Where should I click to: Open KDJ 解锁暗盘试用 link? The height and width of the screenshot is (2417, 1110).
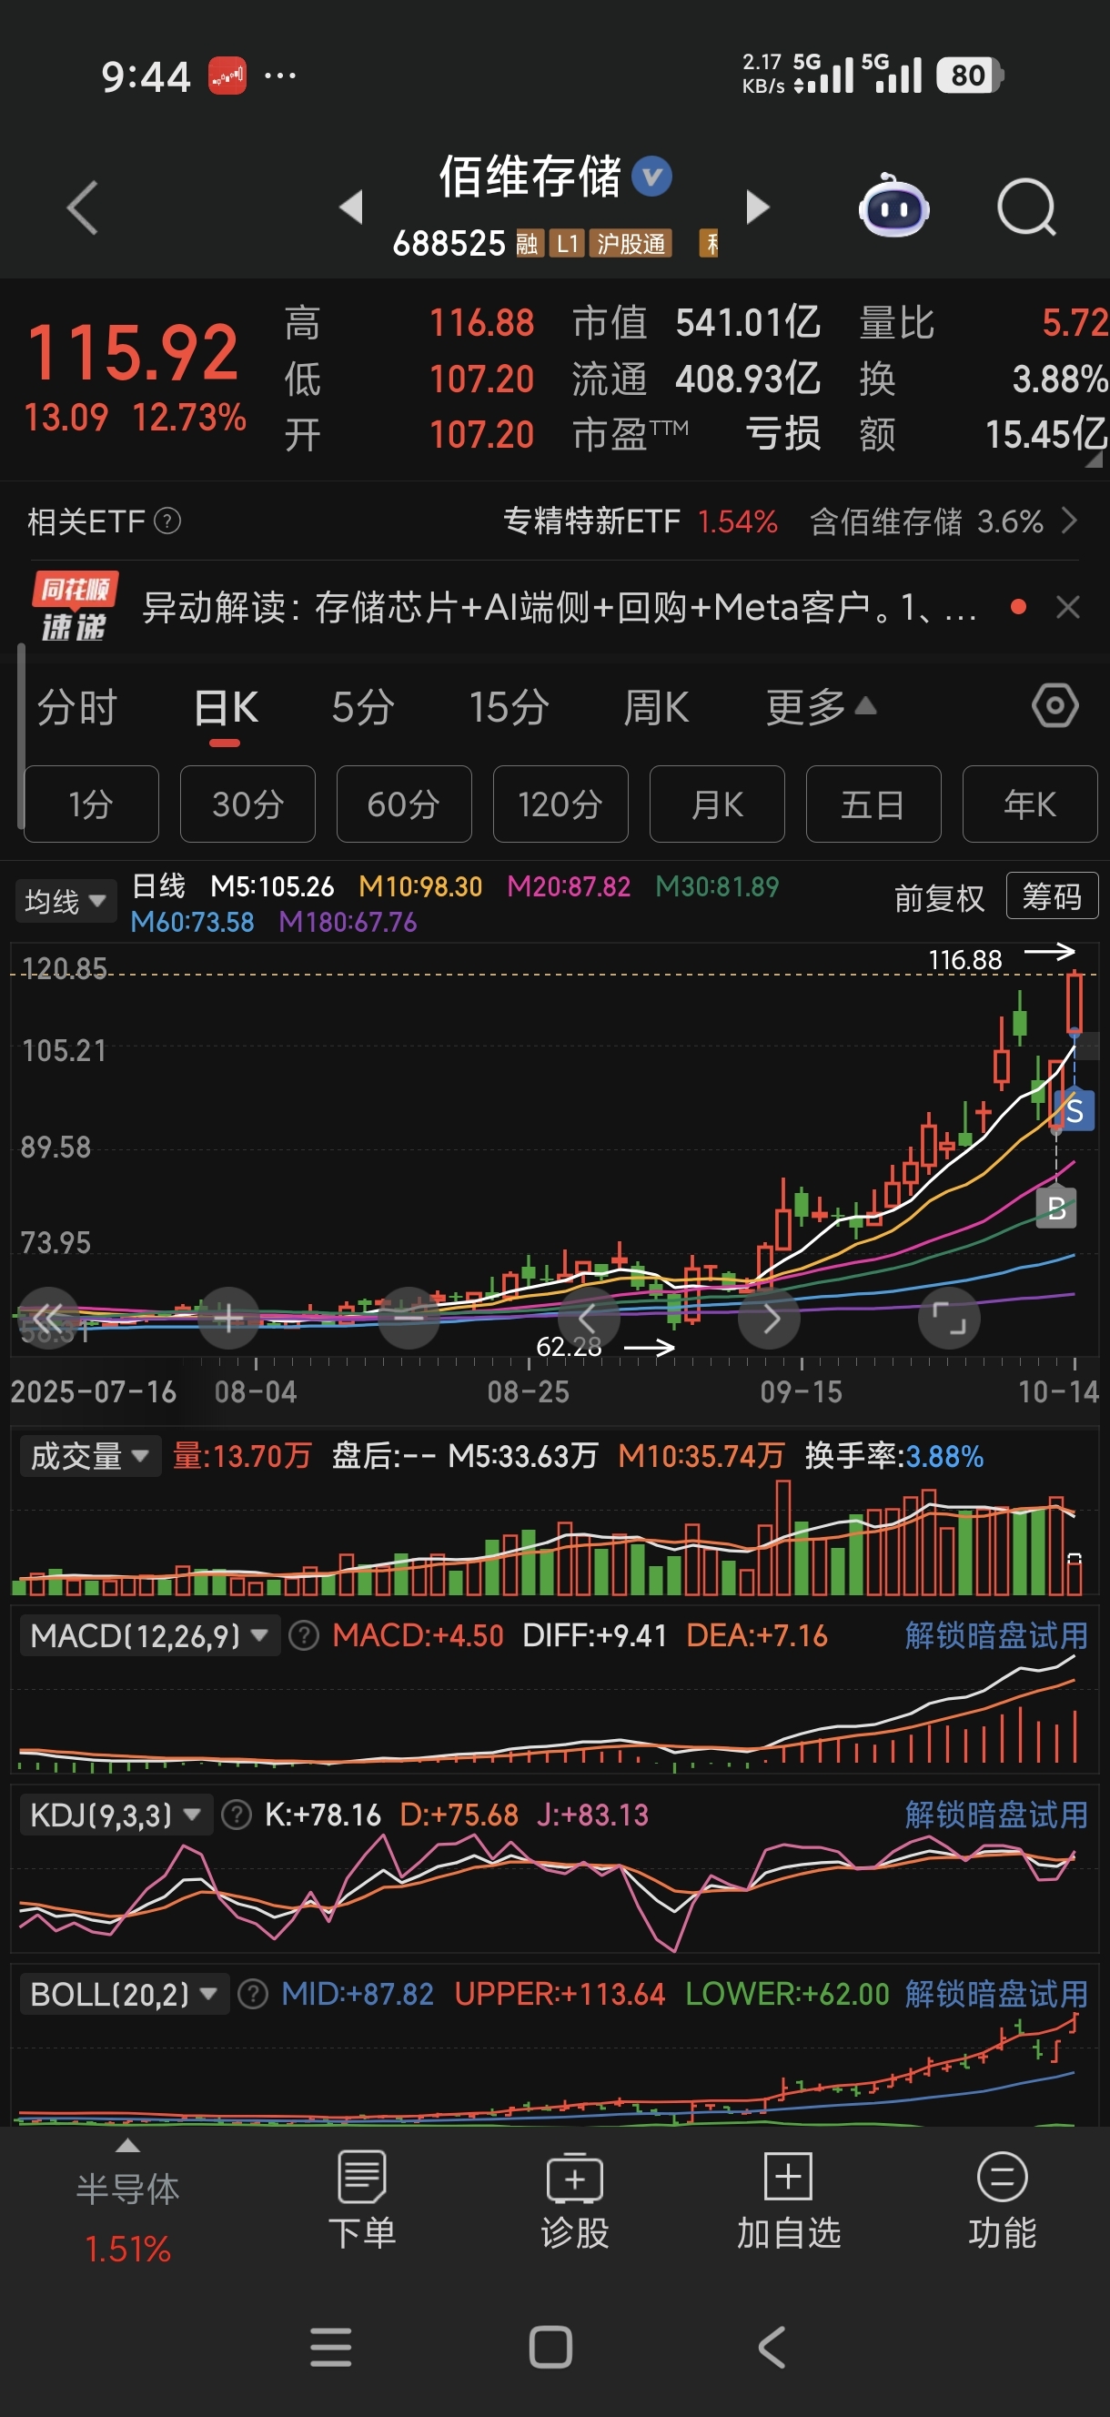coord(995,1814)
